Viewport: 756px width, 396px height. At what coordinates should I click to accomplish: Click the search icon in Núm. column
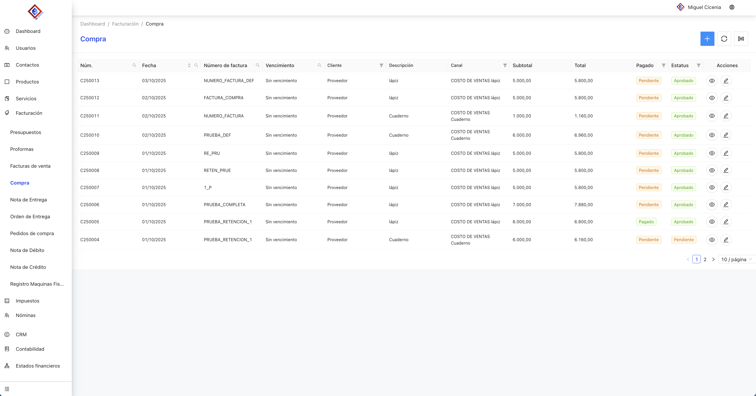(x=134, y=65)
